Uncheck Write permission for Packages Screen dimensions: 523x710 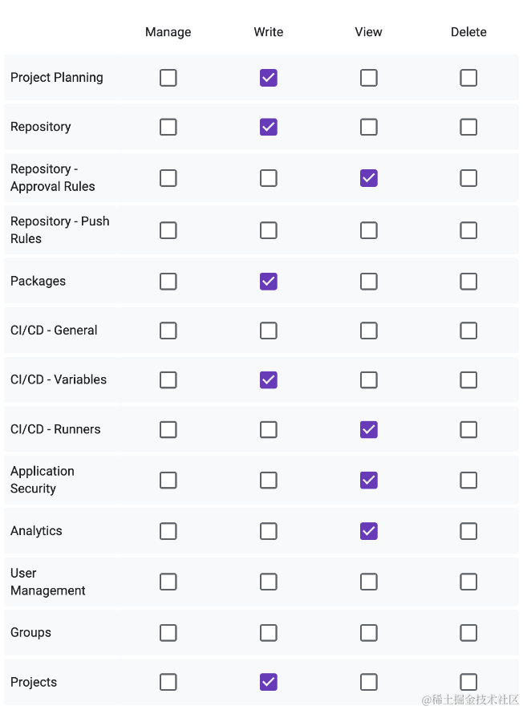(269, 282)
